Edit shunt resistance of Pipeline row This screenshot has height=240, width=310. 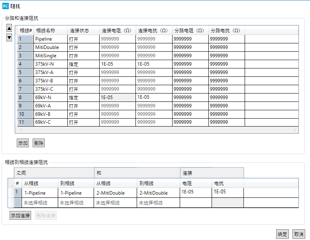click(190, 39)
